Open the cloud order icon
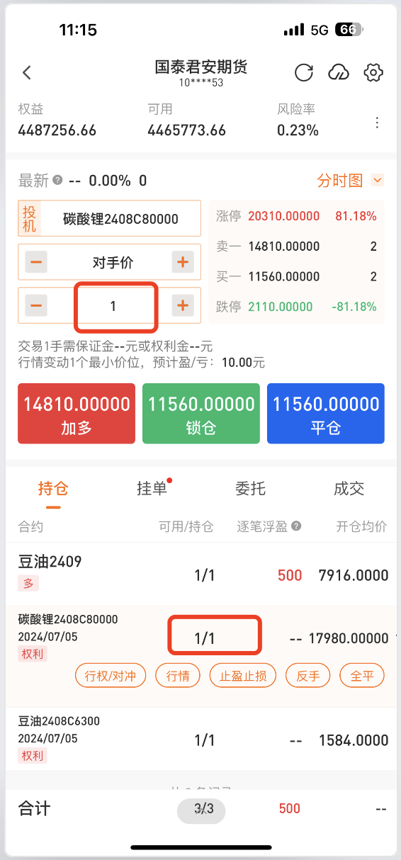 click(339, 72)
